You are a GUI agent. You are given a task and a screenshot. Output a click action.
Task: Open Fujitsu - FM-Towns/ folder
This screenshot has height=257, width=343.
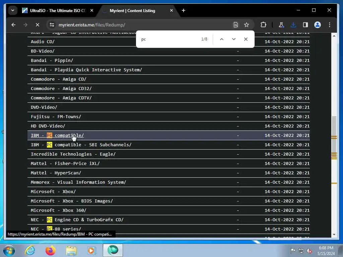tap(56, 117)
